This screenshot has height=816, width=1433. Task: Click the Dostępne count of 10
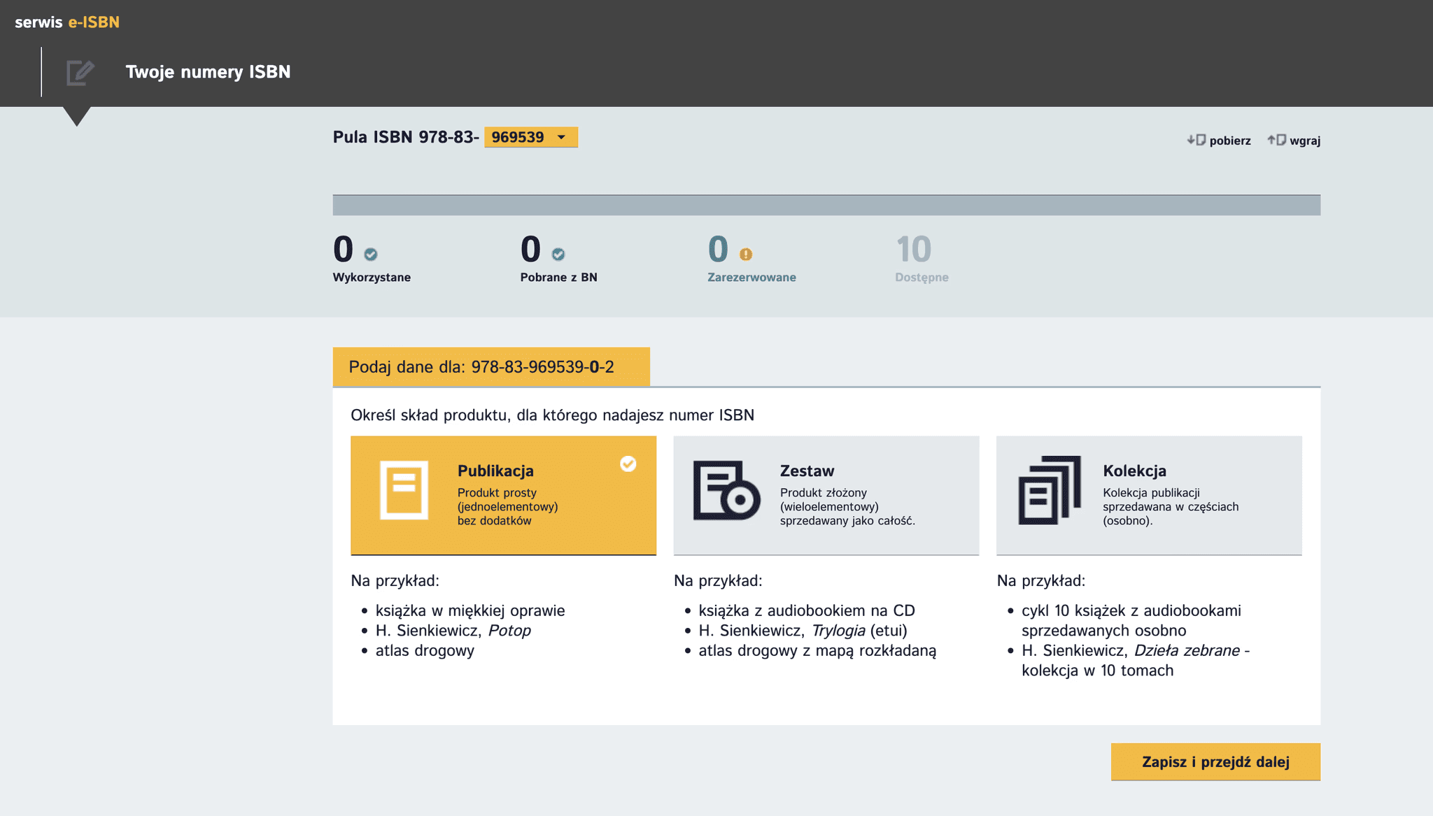[x=913, y=250]
